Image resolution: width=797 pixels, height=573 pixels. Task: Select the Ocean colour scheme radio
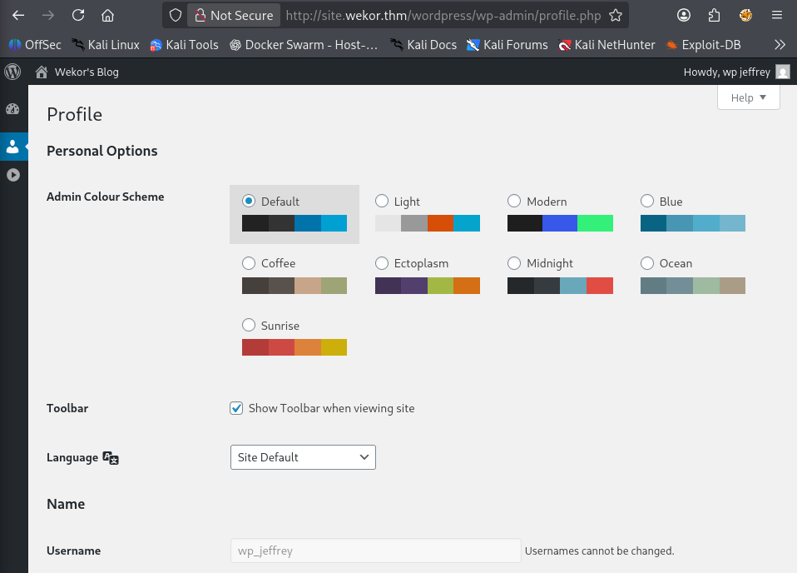point(647,263)
